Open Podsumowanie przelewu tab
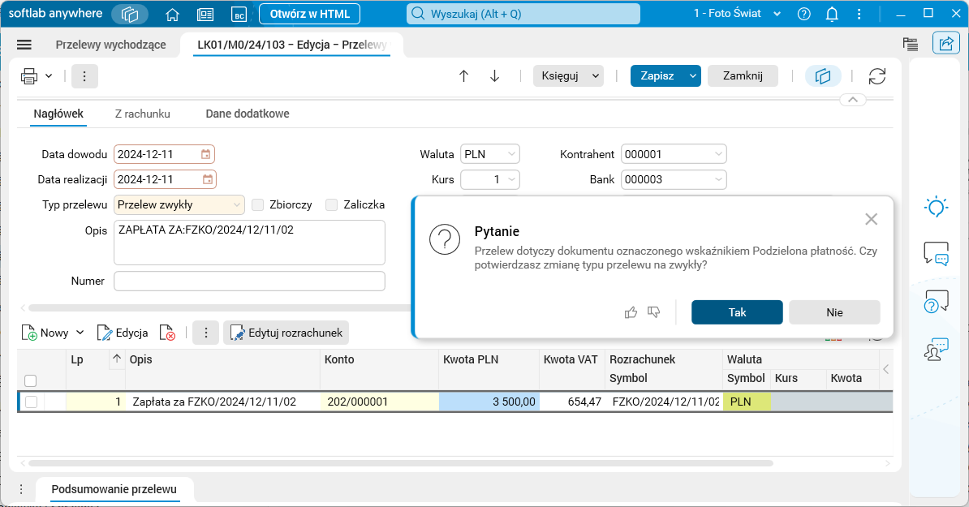Viewport: 969px width, 507px height. click(114, 489)
